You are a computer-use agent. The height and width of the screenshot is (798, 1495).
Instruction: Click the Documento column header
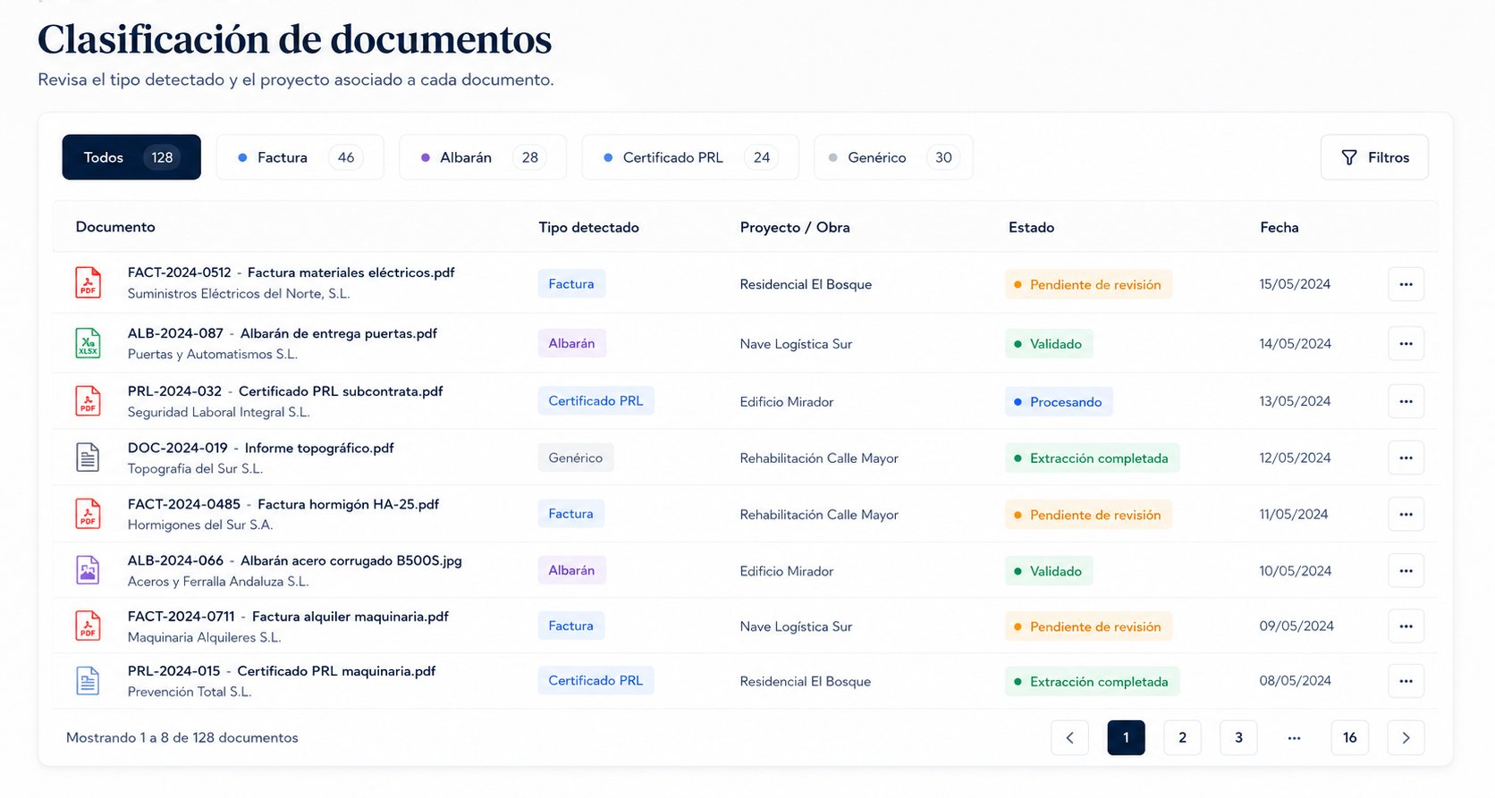115,227
